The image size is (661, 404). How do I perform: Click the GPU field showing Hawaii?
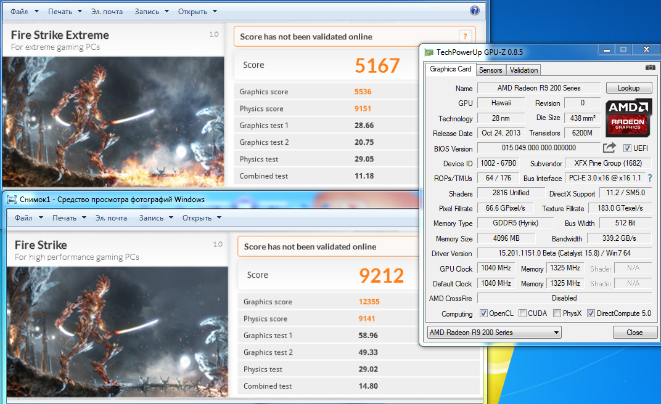(501, 103)
